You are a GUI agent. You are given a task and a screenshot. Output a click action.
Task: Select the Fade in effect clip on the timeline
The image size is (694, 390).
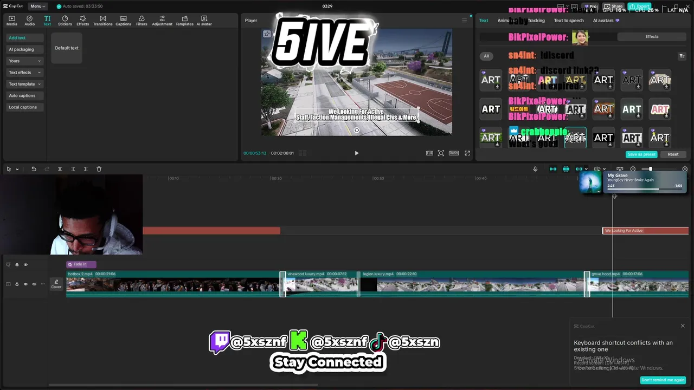pyautogui.click(x=81, y=264)
